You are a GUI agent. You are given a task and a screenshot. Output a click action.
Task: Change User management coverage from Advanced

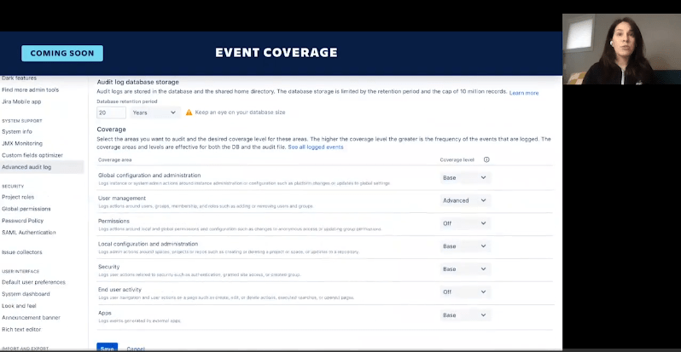[x=465, y=200]
